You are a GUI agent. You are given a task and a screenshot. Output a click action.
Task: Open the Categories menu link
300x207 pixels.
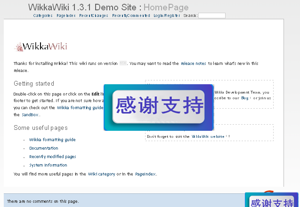(43, 16)
